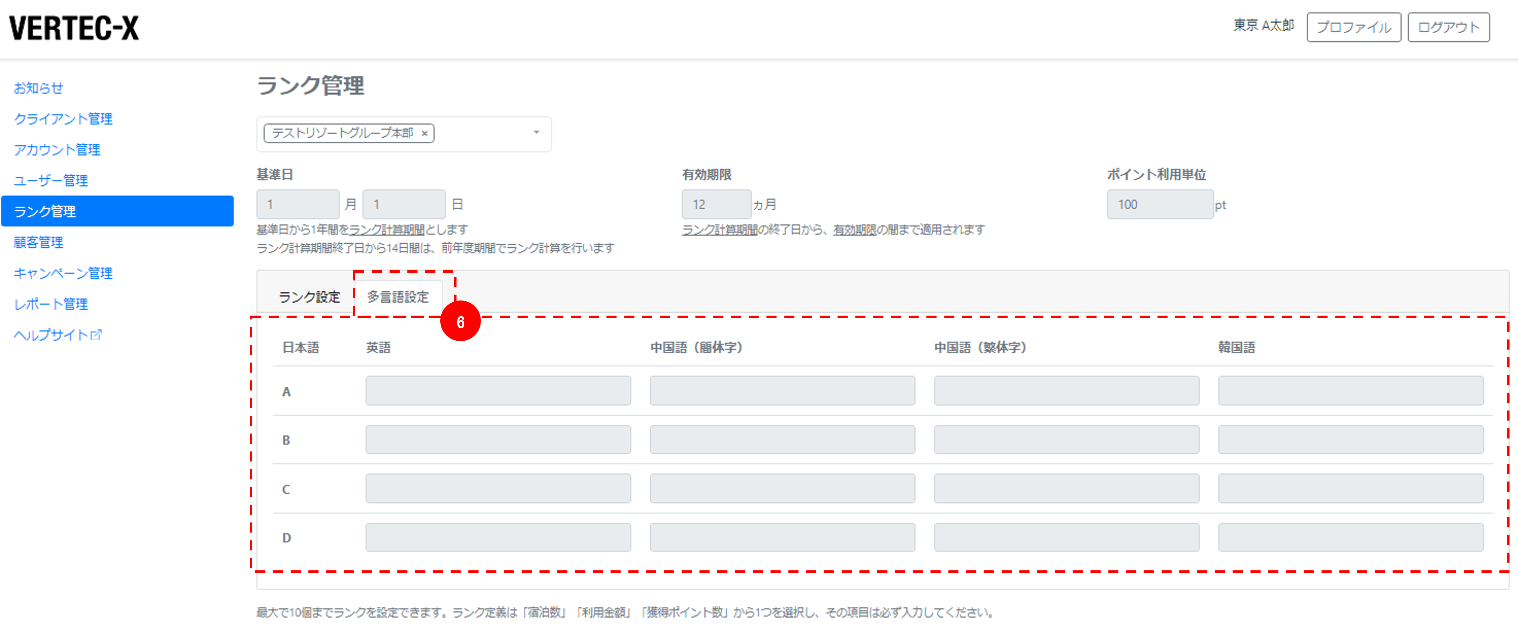This screenshot has width=1518, height=632.
Task: Click the 有効期限 months input field
Action: tap(716, 205)
